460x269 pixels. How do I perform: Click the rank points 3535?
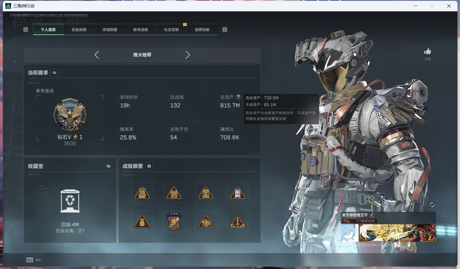pos(70,143)
